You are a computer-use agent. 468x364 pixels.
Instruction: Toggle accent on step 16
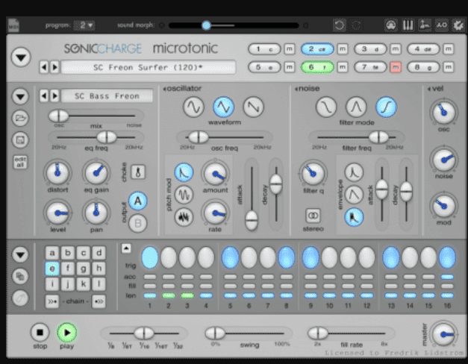[x=447, y=277]
